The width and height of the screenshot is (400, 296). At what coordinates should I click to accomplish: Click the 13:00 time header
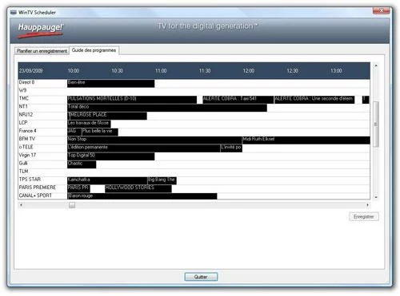[336, 71]
